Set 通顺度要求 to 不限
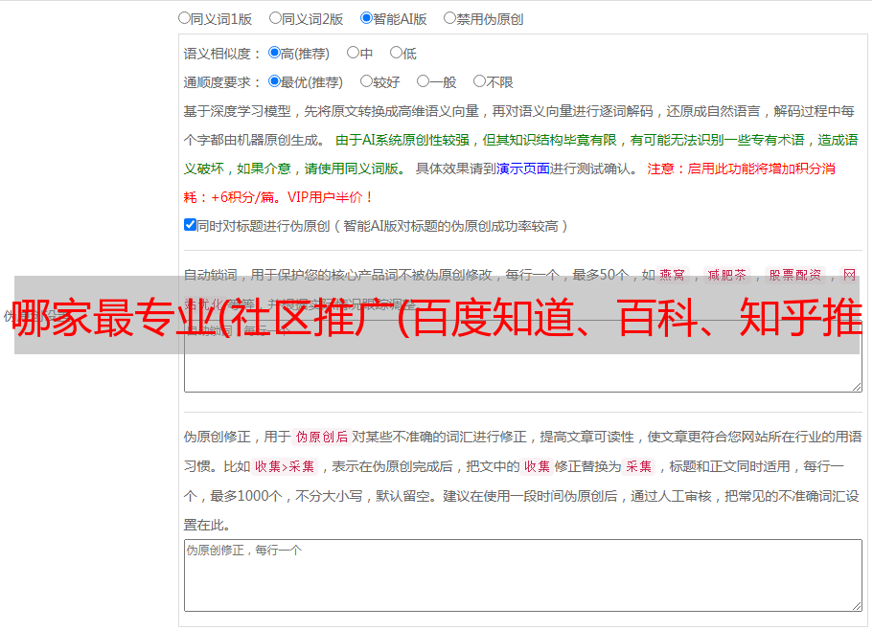Image resolution: width=873 pixels, height=630 pixels. tap(479, 81)
